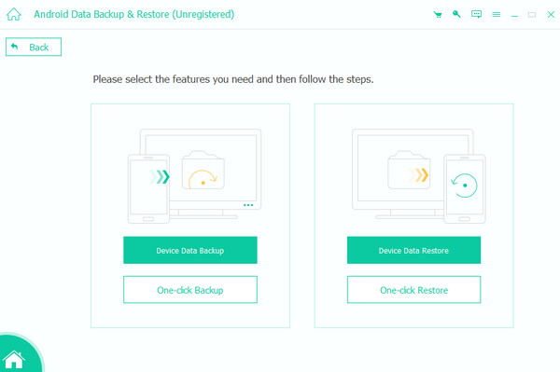Click the window title 'Android Data Backup & Restore (Unregistered)'

tap(133, 14)
